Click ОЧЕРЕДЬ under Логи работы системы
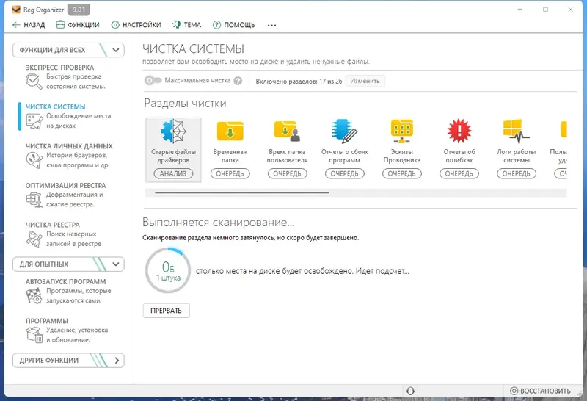The image size is (587, 401). (517, 173)
